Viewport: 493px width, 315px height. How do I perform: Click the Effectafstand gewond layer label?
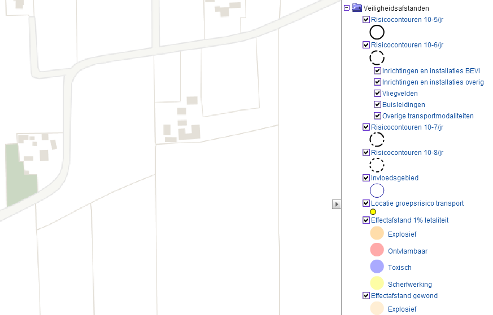404,296
